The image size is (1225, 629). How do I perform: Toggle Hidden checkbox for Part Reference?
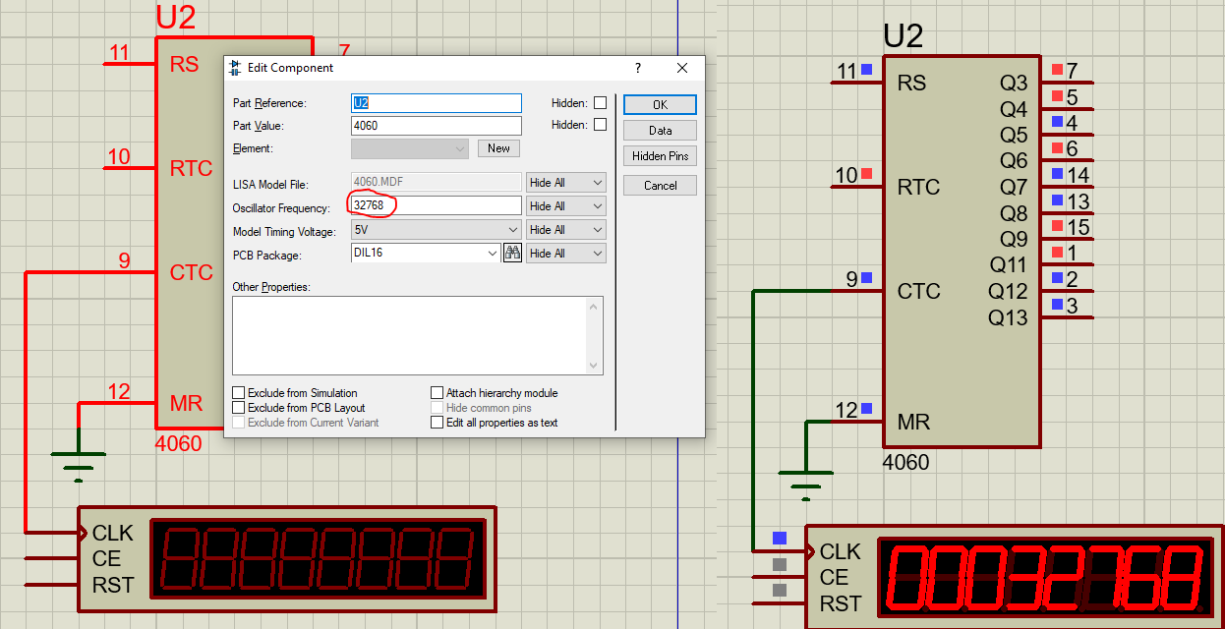point(600,103)
